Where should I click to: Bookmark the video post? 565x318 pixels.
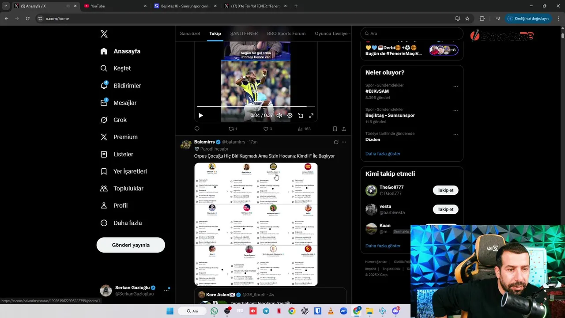[x=335, y=129]
